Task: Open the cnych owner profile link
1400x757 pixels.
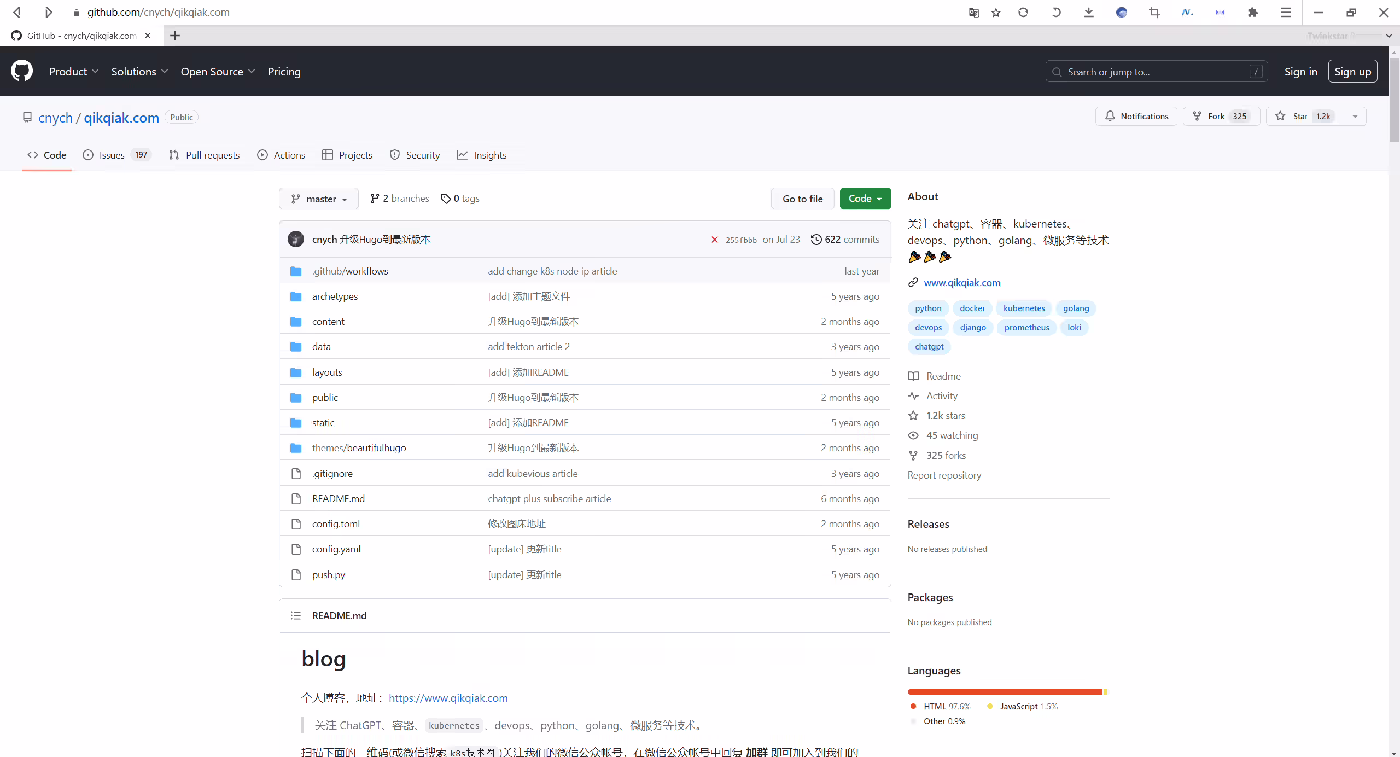Action: 55,117
